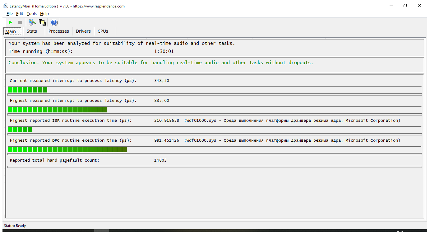Viewport: 430px width, 232px height.
Task: Click the highest DPC routine execution time bar
Action: click(x=215, y=149)
